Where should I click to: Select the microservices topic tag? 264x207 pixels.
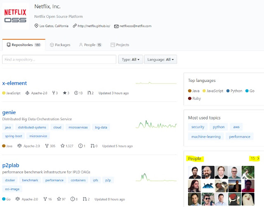(78, 127)
